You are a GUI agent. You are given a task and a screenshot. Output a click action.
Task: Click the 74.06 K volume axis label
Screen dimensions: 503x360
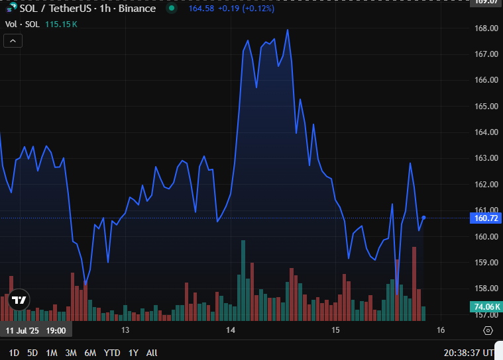pos(486,307)
